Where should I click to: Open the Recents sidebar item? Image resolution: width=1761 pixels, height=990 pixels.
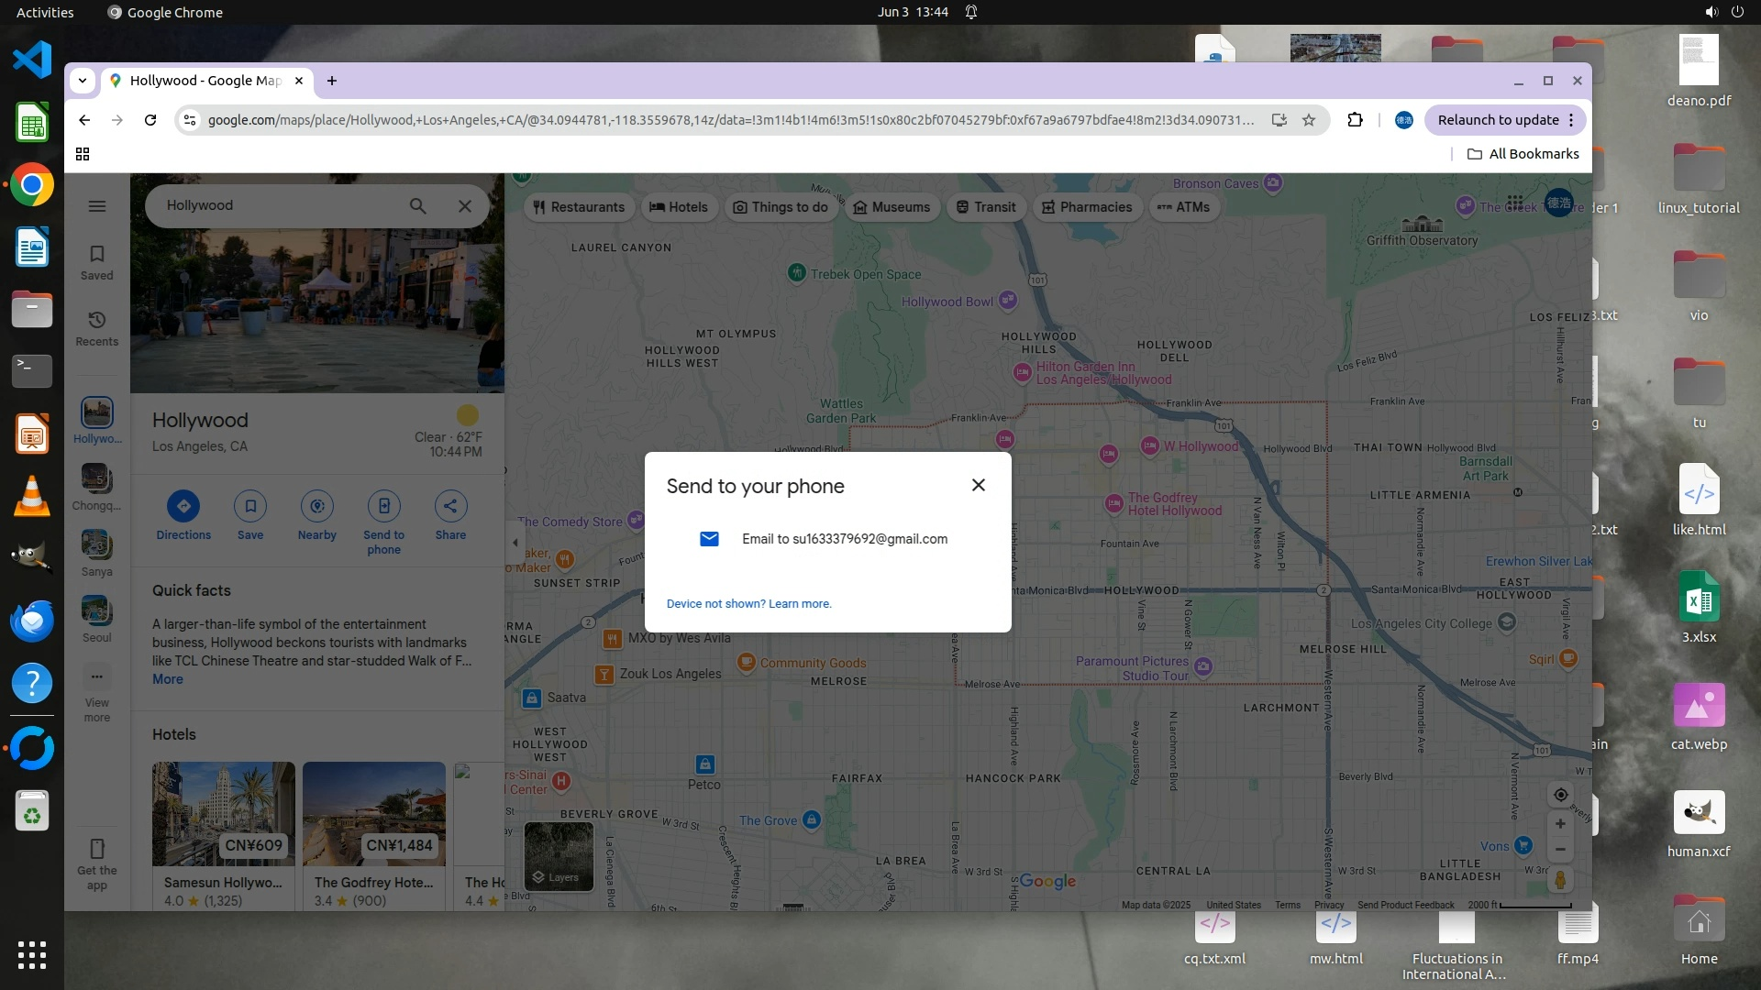(96, 328)
